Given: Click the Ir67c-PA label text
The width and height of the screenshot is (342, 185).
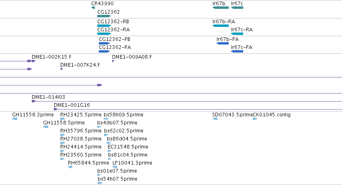Looking at the screenshot, I should 242,47.
